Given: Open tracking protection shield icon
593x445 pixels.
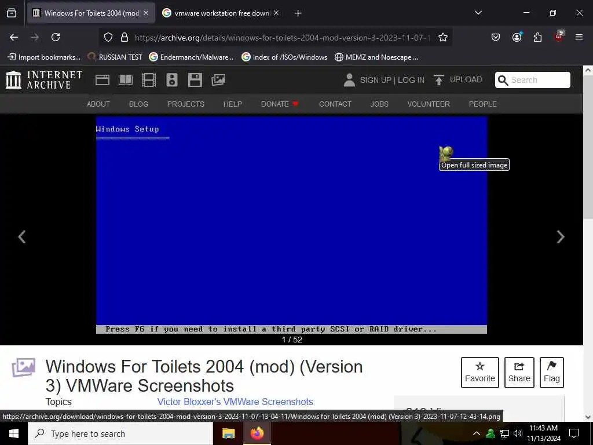Looking at the screenshot, I should tap(108, 38).
